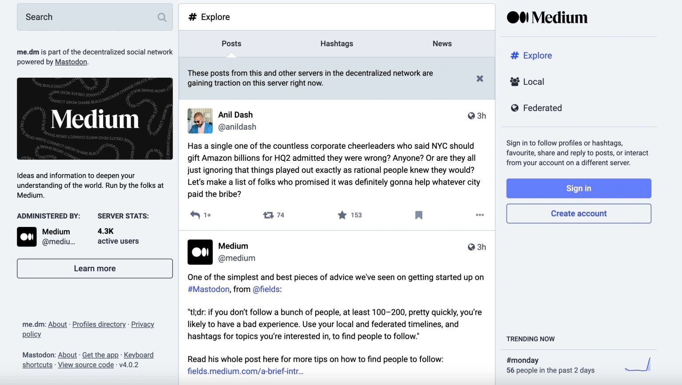682x385 pixels.
Task: Open the Local timeline from the sidebar
Action: (533, 82)
